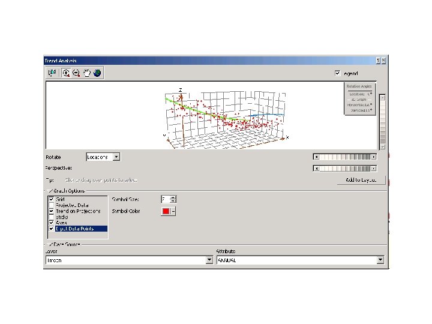Image resolution: width=432 pixels, height=324 pixels.
Task: Uncheck the Grid option
Action: (x=51, y=199)
